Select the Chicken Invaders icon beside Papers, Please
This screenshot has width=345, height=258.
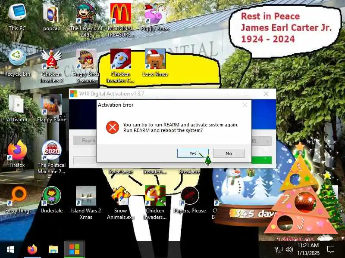click(155, 203)
